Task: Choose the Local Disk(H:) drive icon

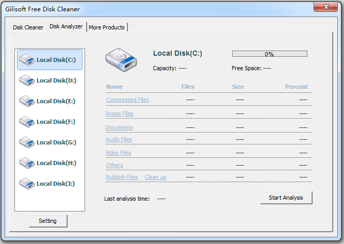Action: (x=26, y=163)
